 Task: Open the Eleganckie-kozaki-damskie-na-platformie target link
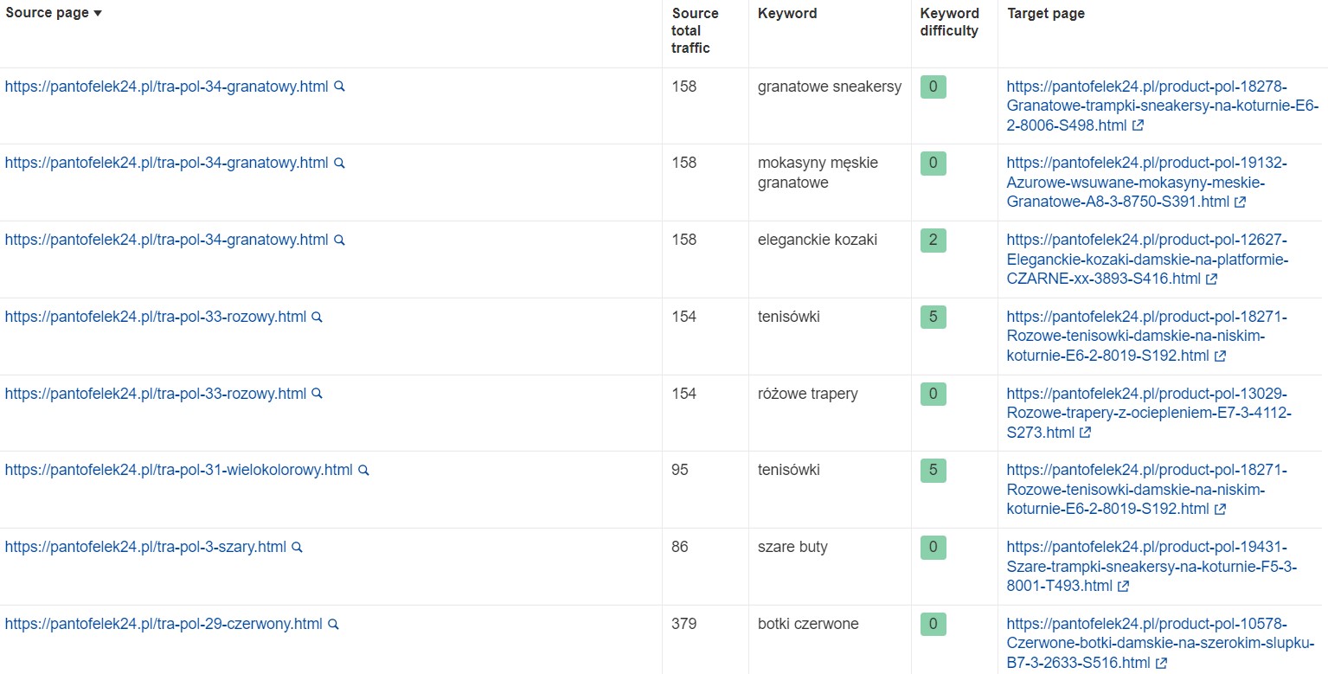click(1148, 260)
